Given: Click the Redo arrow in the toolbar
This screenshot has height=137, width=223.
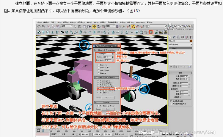Looking at the screenshot, I should pyautogui.click(x=43, y=26).
